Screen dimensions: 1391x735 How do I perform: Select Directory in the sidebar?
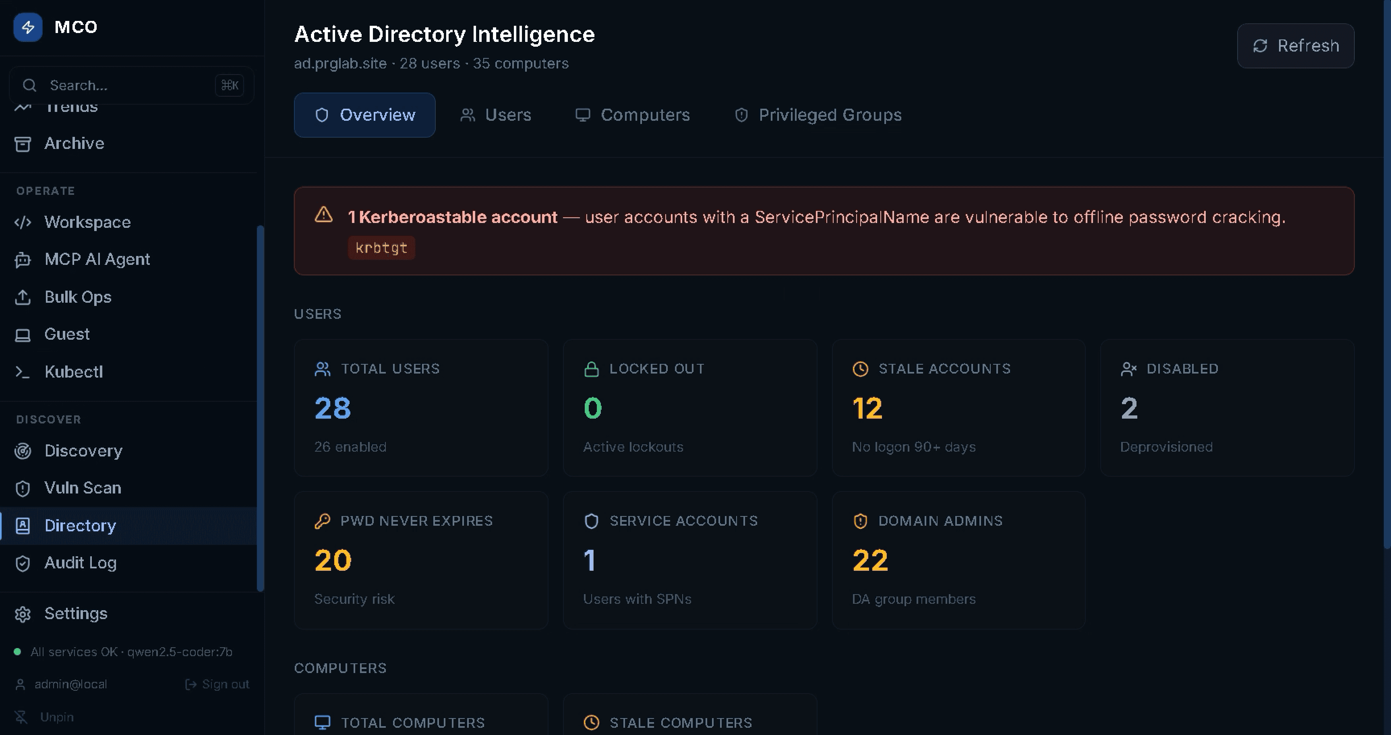(x=128, y=526)
